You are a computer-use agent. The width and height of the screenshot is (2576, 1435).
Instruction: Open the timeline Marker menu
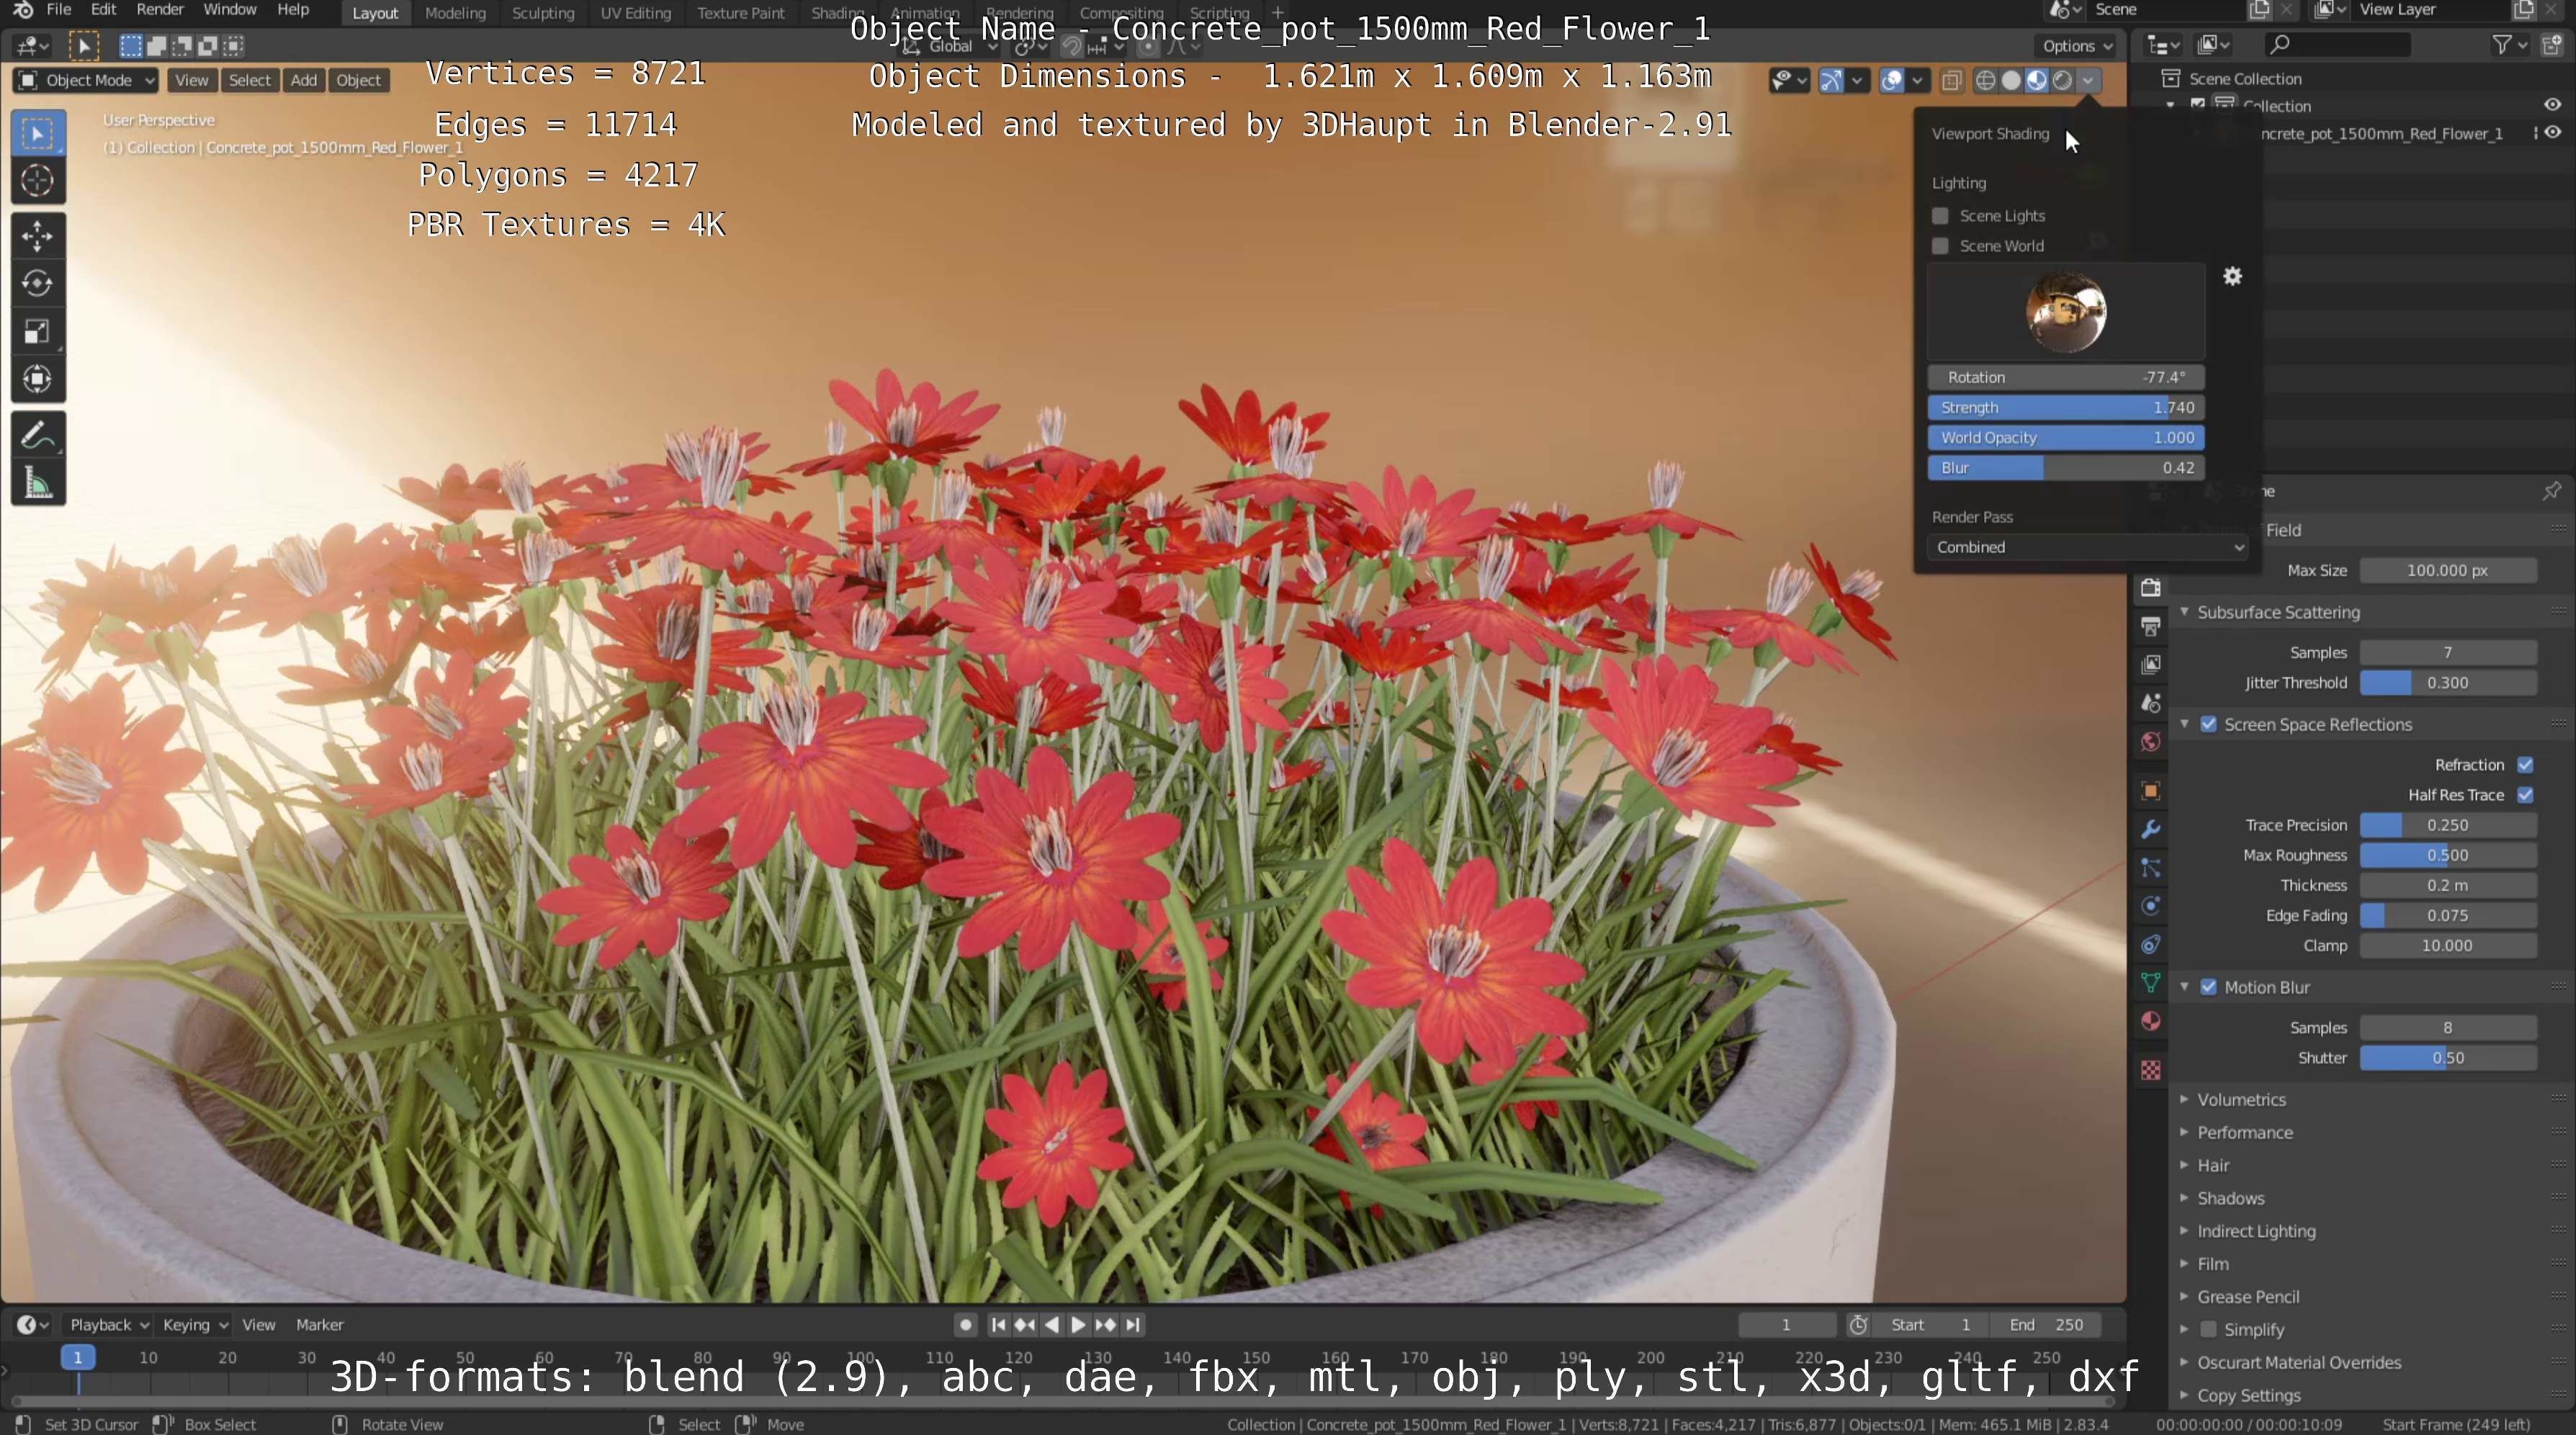pyautogui.click(x=320, y=1325)
